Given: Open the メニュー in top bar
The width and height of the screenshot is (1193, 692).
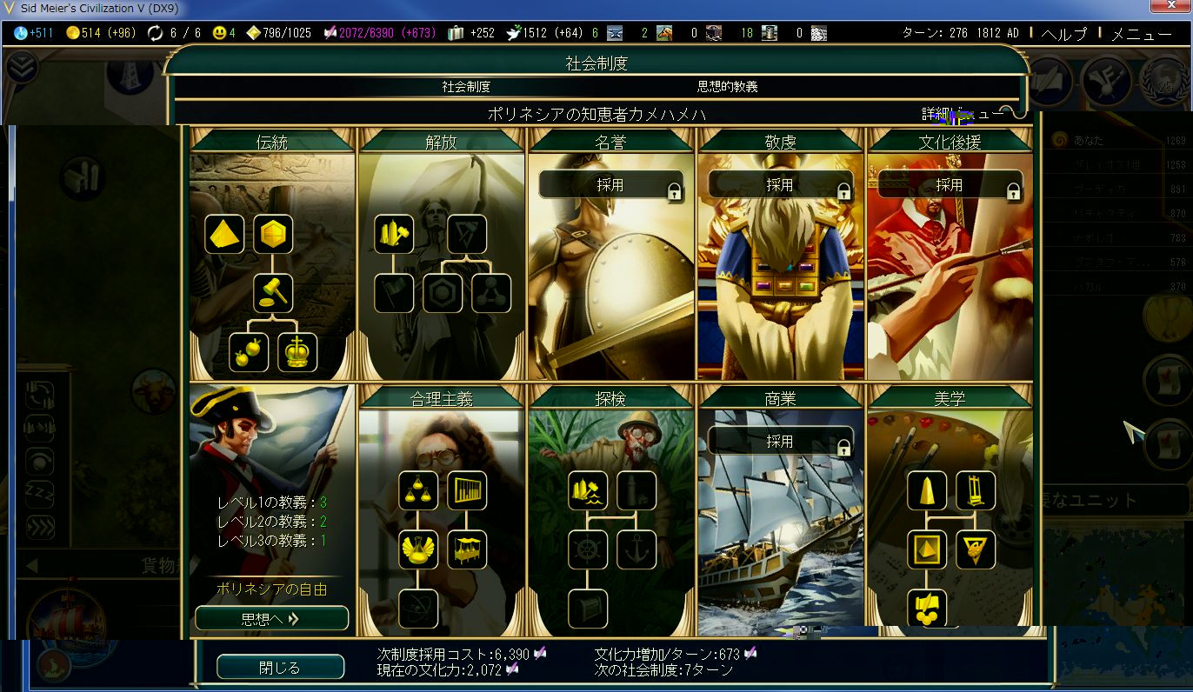Looking at the screenshot, I should tap(1142, 34).
